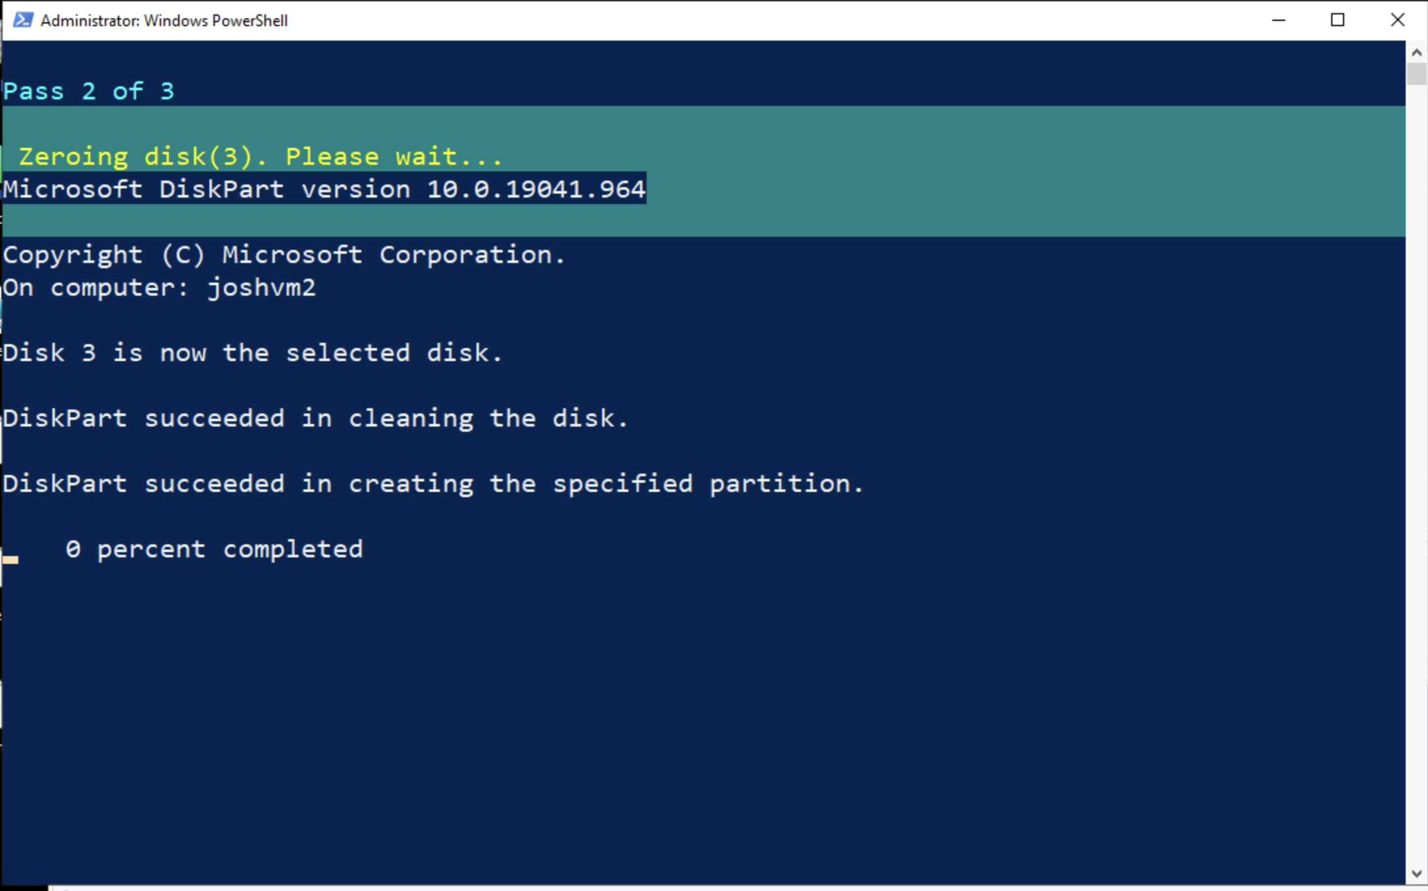
Task: Click the 'Pass 2 of 3' text
Action: pos(89,91)
